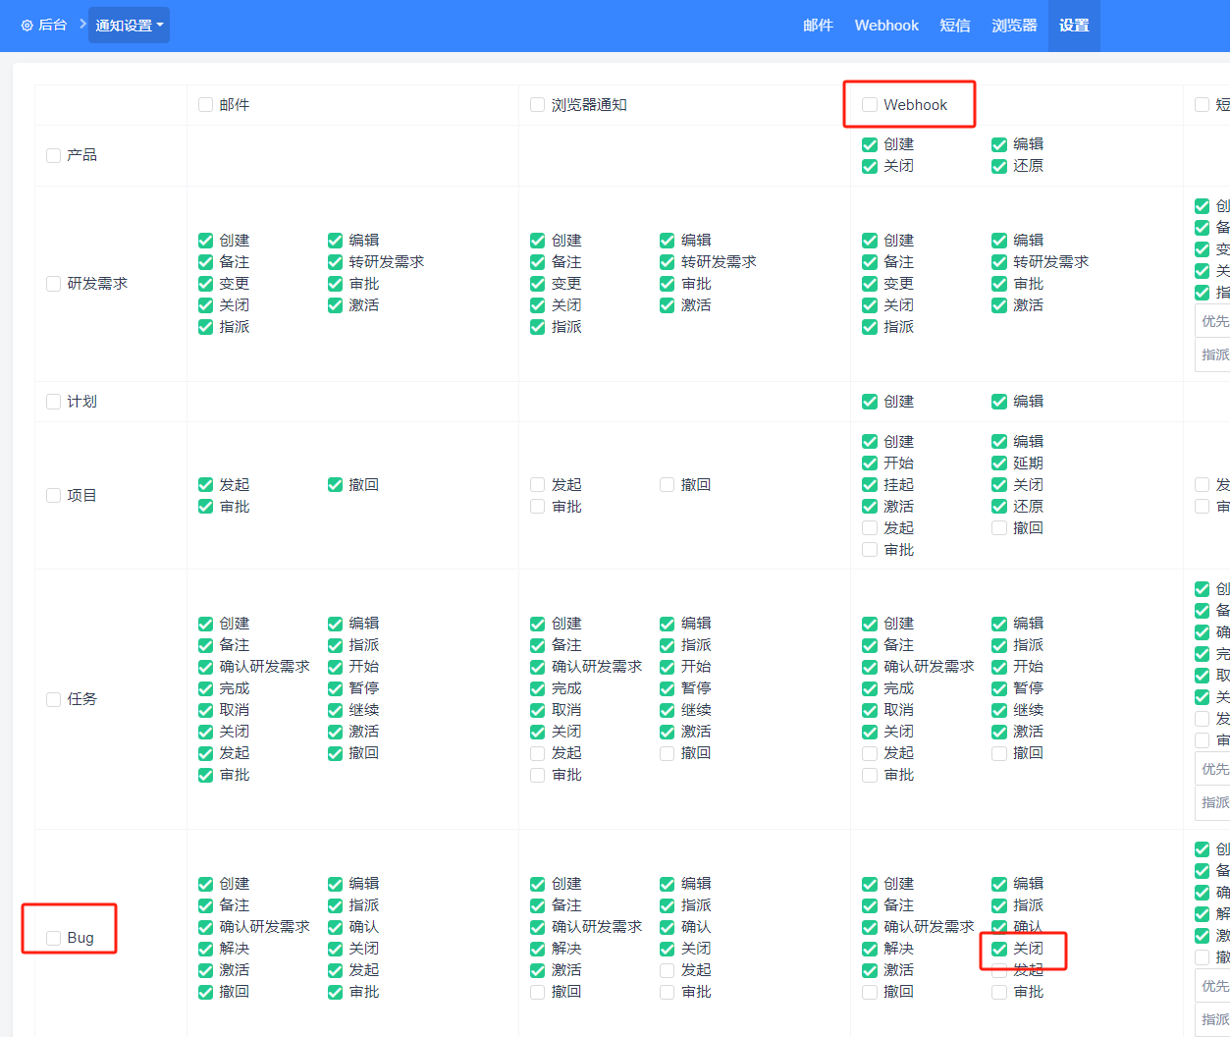Image resolution: width=1230 pixels, height=1037 pixels.
Task: Uncheck 还原 in 产品 row Webhook column
Action: pos(999,166)
